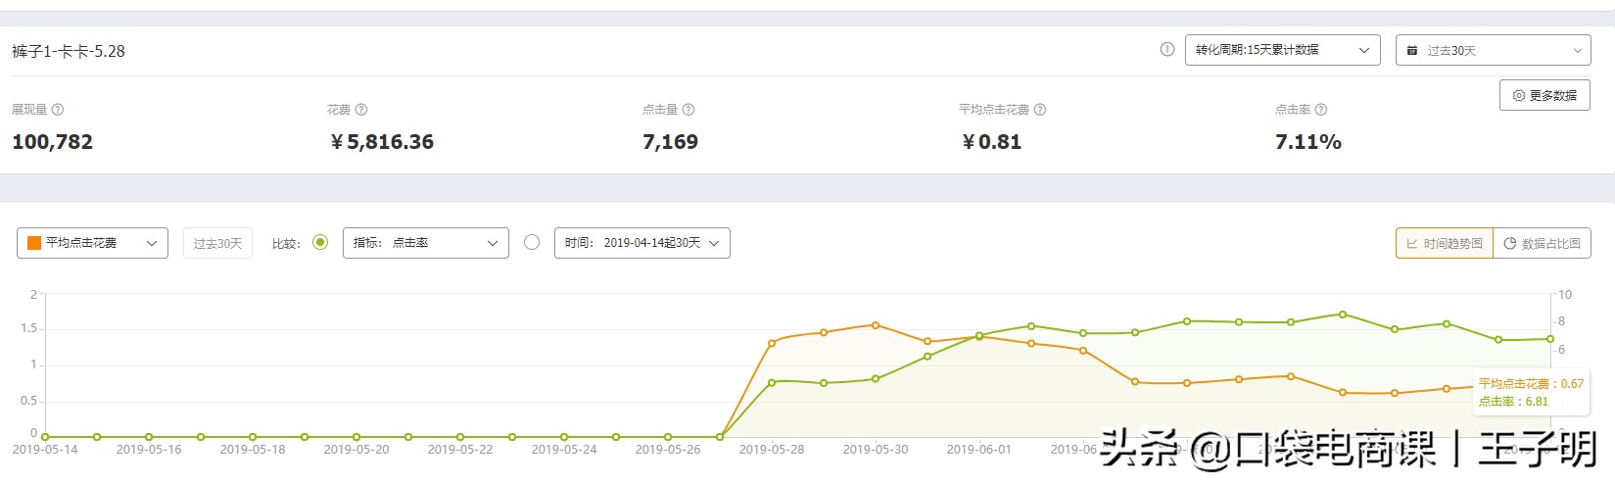Click the 2019-05-14 axis date label

[x=45, y=450]
